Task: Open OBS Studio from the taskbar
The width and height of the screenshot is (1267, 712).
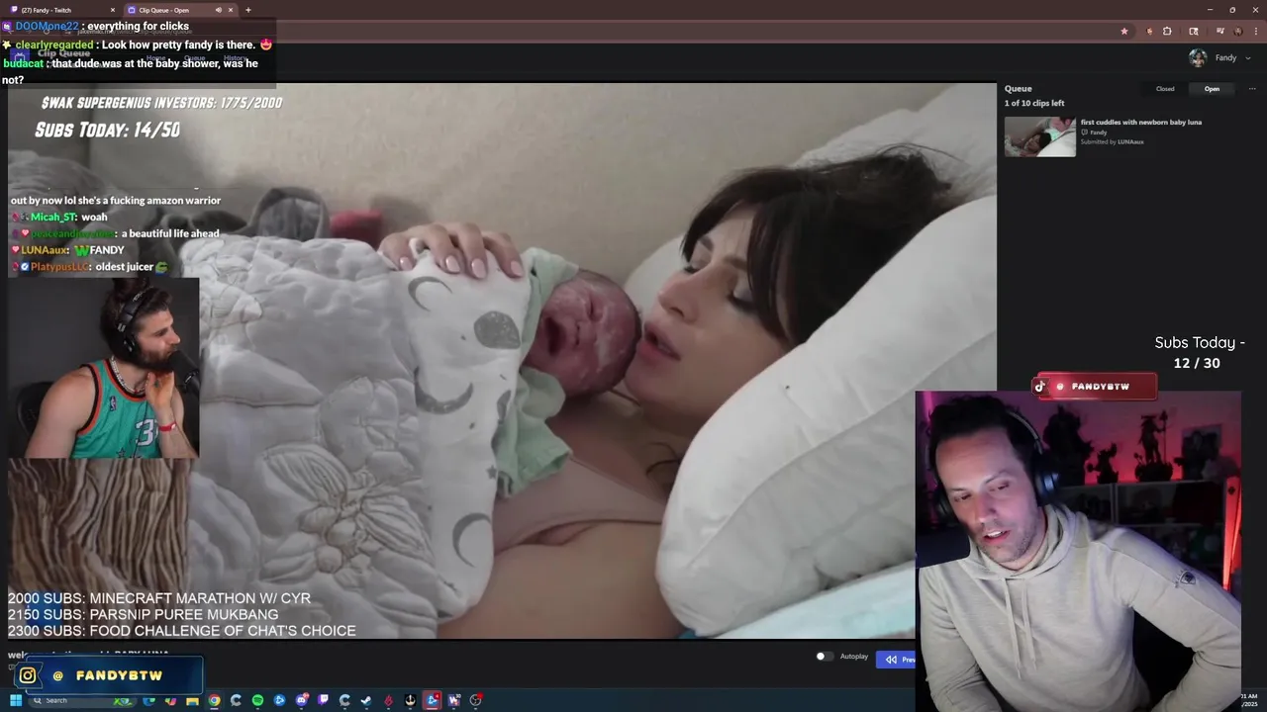Action: (x=475, y=700)
